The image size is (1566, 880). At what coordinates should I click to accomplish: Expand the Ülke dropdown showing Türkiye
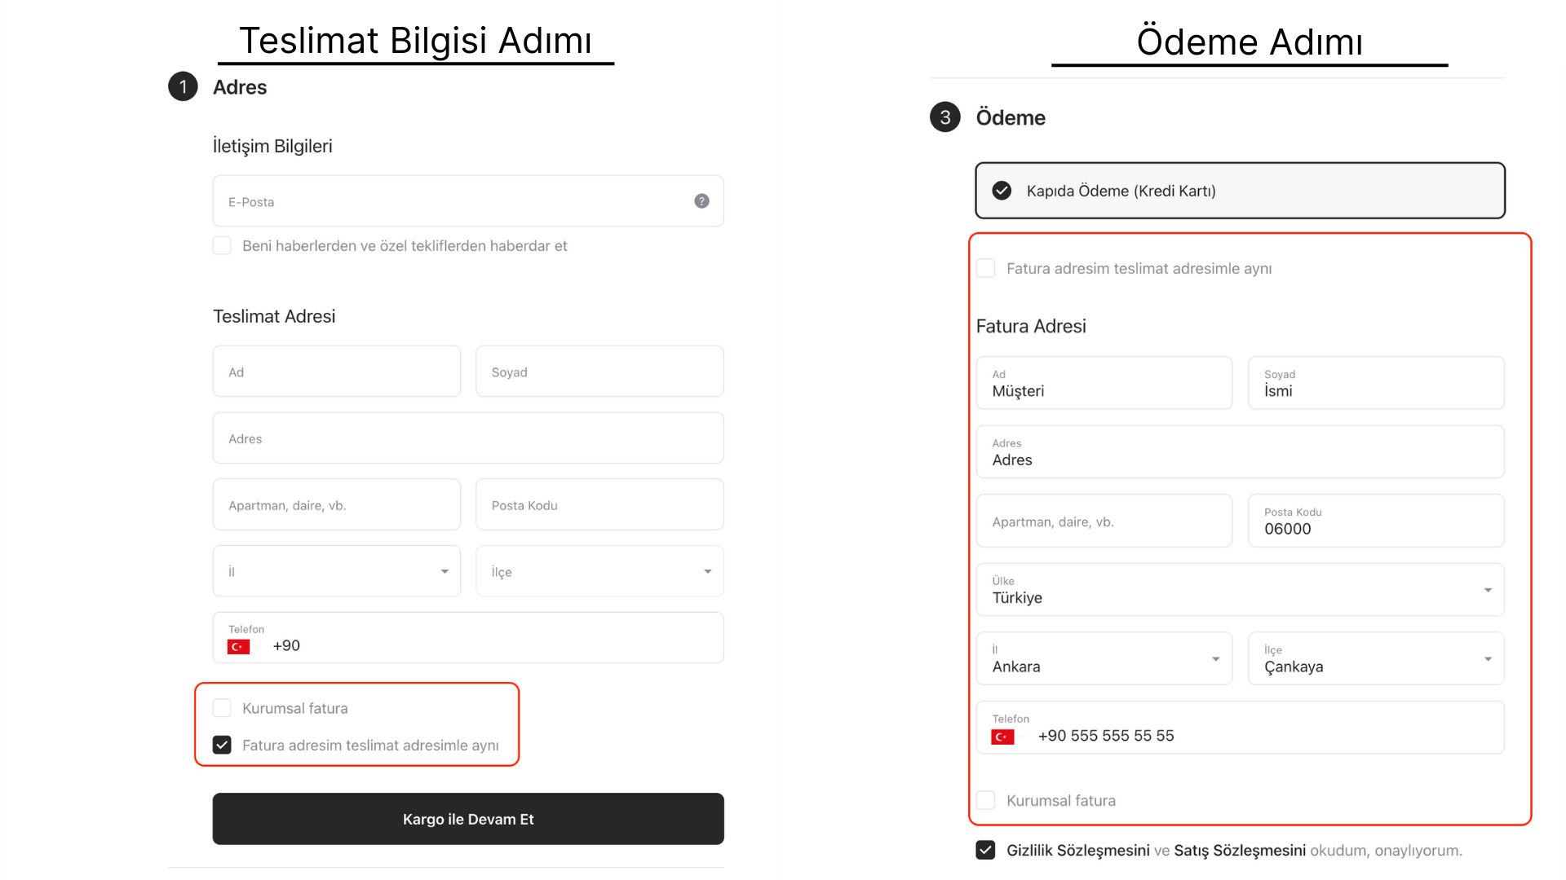coord(1240,590)
